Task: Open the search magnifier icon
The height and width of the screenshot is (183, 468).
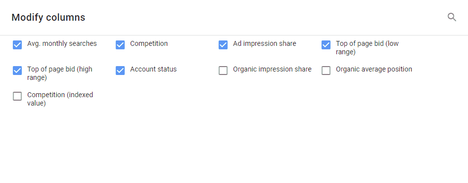Action: [452, 17]
